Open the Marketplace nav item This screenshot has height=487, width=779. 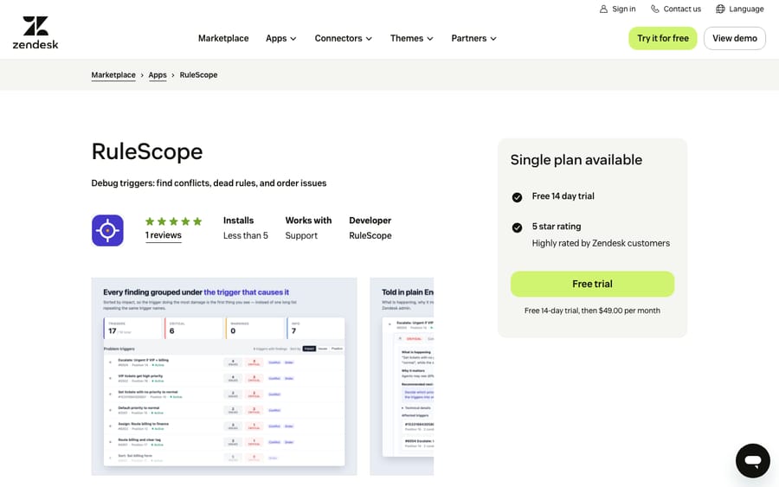pos(223,38)
